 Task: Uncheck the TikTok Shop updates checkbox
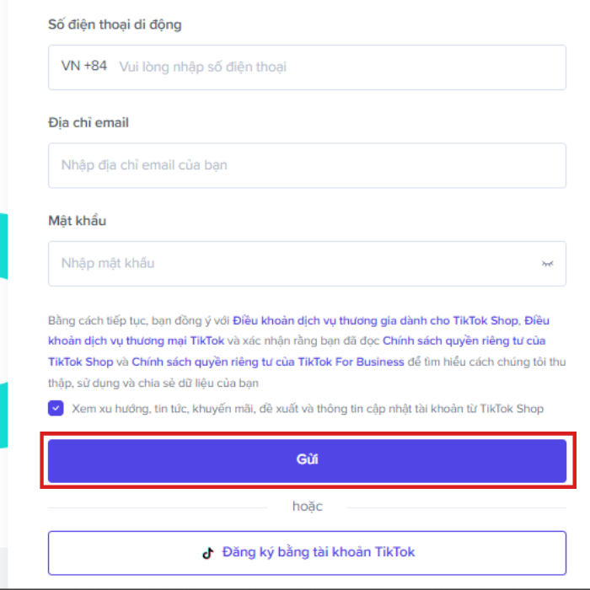coord(56,409)
